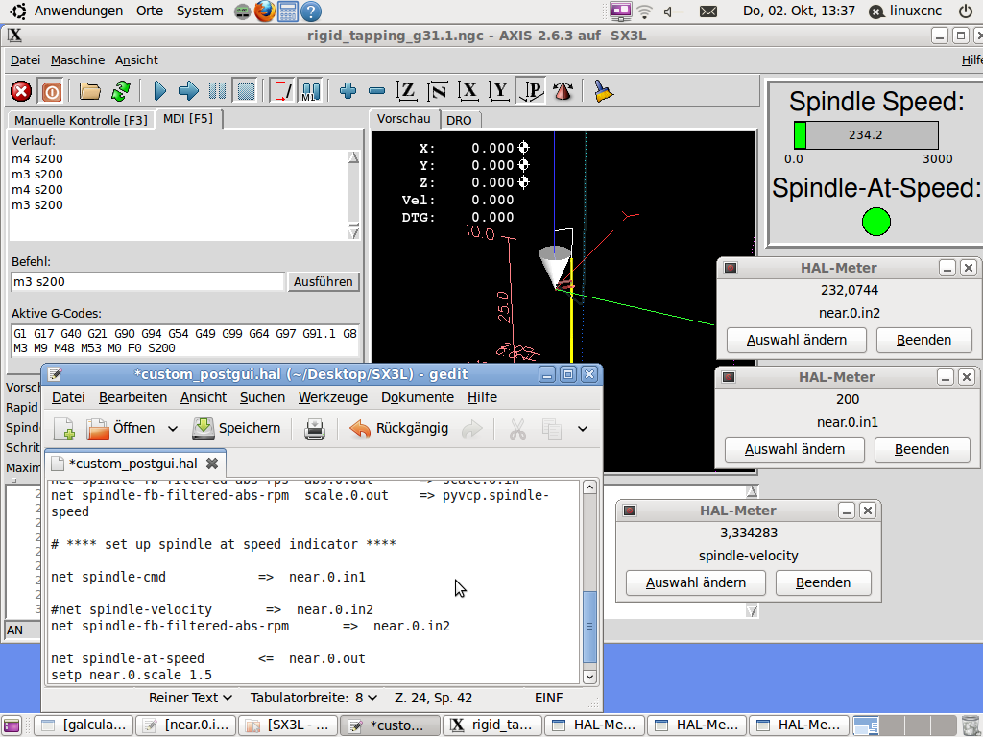This screenshot has height=737, width=983.
Task: Zoom in the AXIS preview
Action: click(348, 91)
